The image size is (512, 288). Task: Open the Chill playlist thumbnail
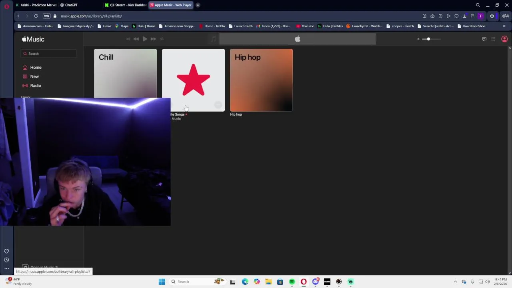(x=125, y=73)
